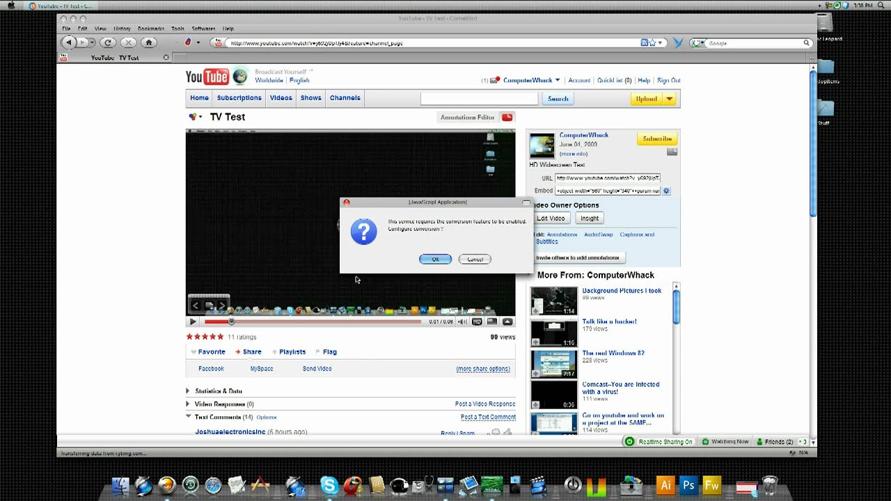Play the TV Test video
This screenshot has height=501, width=891.
[193, 321]
